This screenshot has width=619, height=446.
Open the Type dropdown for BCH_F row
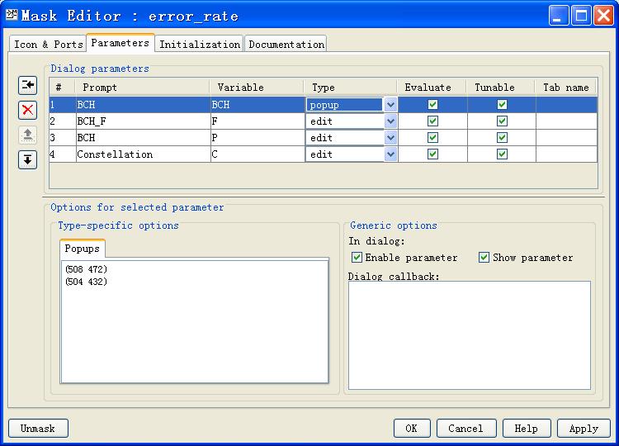pos(390,121)
